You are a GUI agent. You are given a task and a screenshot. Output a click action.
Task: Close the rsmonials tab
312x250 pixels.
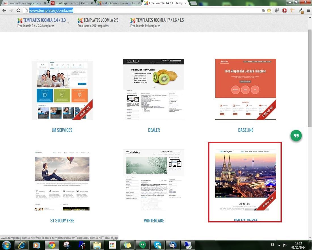click(x=45, y=3)
